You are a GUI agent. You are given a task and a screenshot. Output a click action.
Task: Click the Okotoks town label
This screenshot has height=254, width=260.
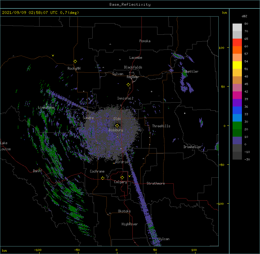124,211
